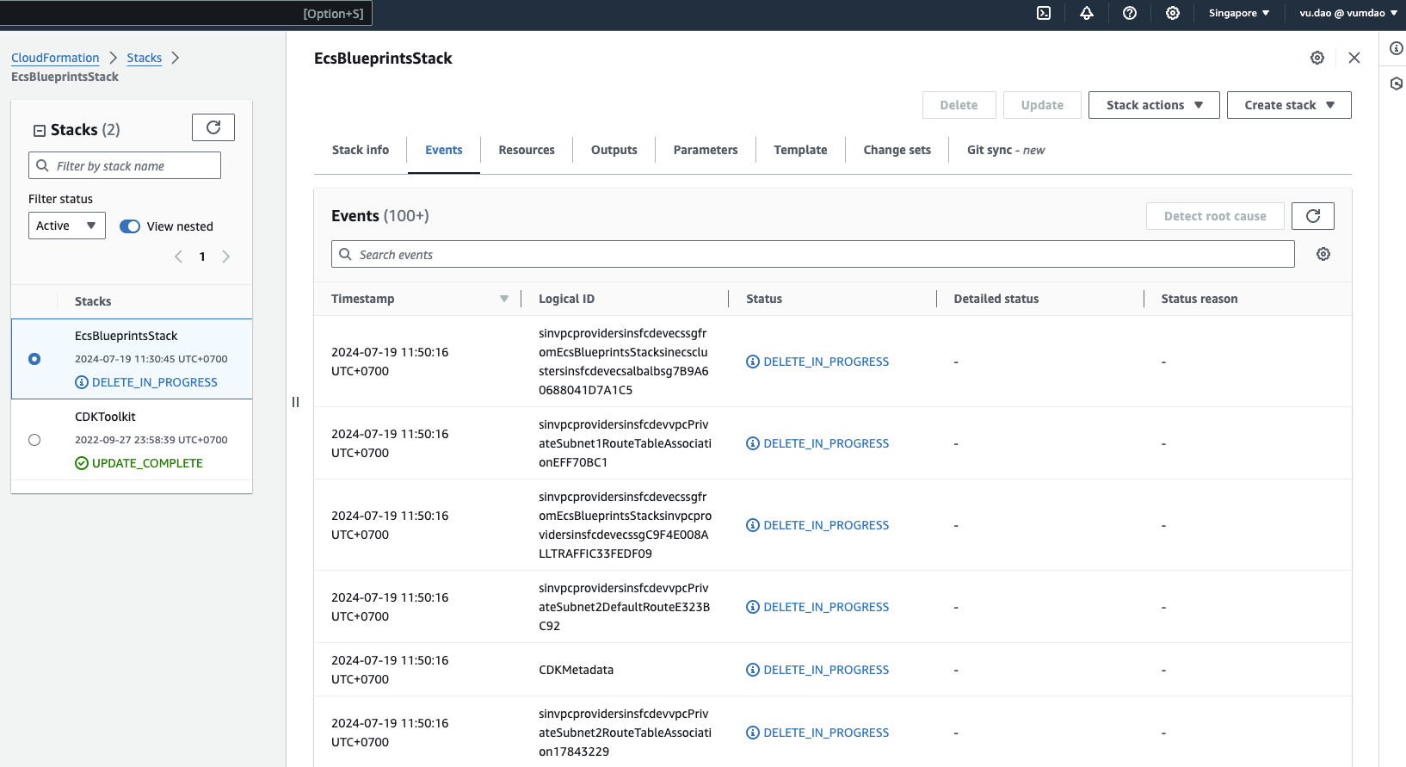Switch to the Change sets tab
This screenshot has height=767, width=1406.
[x=897, y=150]
